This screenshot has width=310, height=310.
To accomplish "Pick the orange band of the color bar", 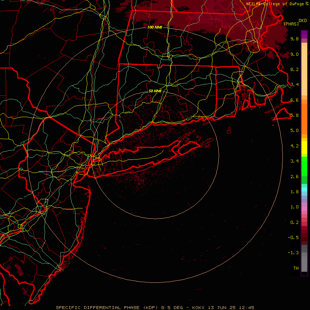I will click(304, 118).
